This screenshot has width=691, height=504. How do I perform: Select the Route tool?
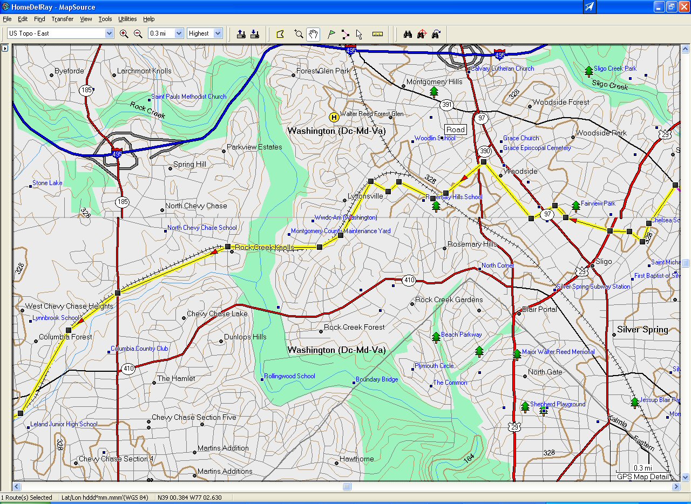point(345,33)
